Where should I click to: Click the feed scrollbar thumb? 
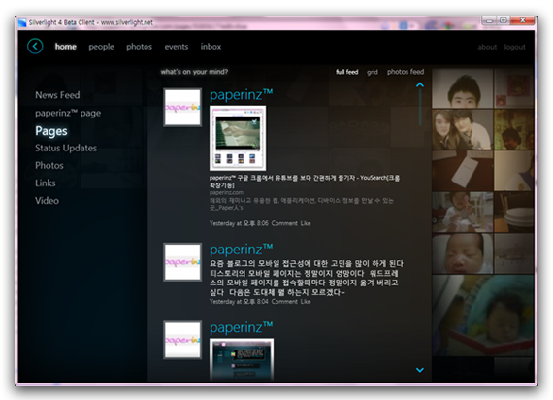[420, 108]
